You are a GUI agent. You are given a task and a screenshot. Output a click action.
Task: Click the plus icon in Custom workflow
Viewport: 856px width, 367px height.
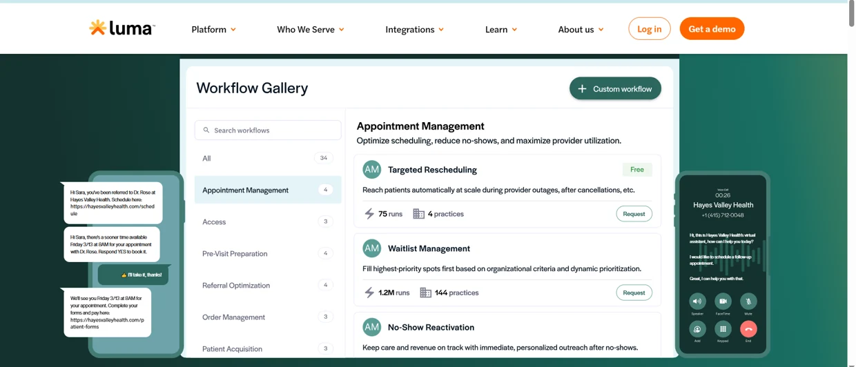point(582,89)
